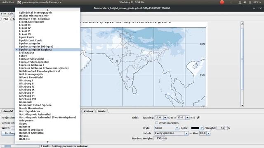Click the down arrow at bottom of projection list
This screenshot has width=264, height=148.
click(47, 142)
